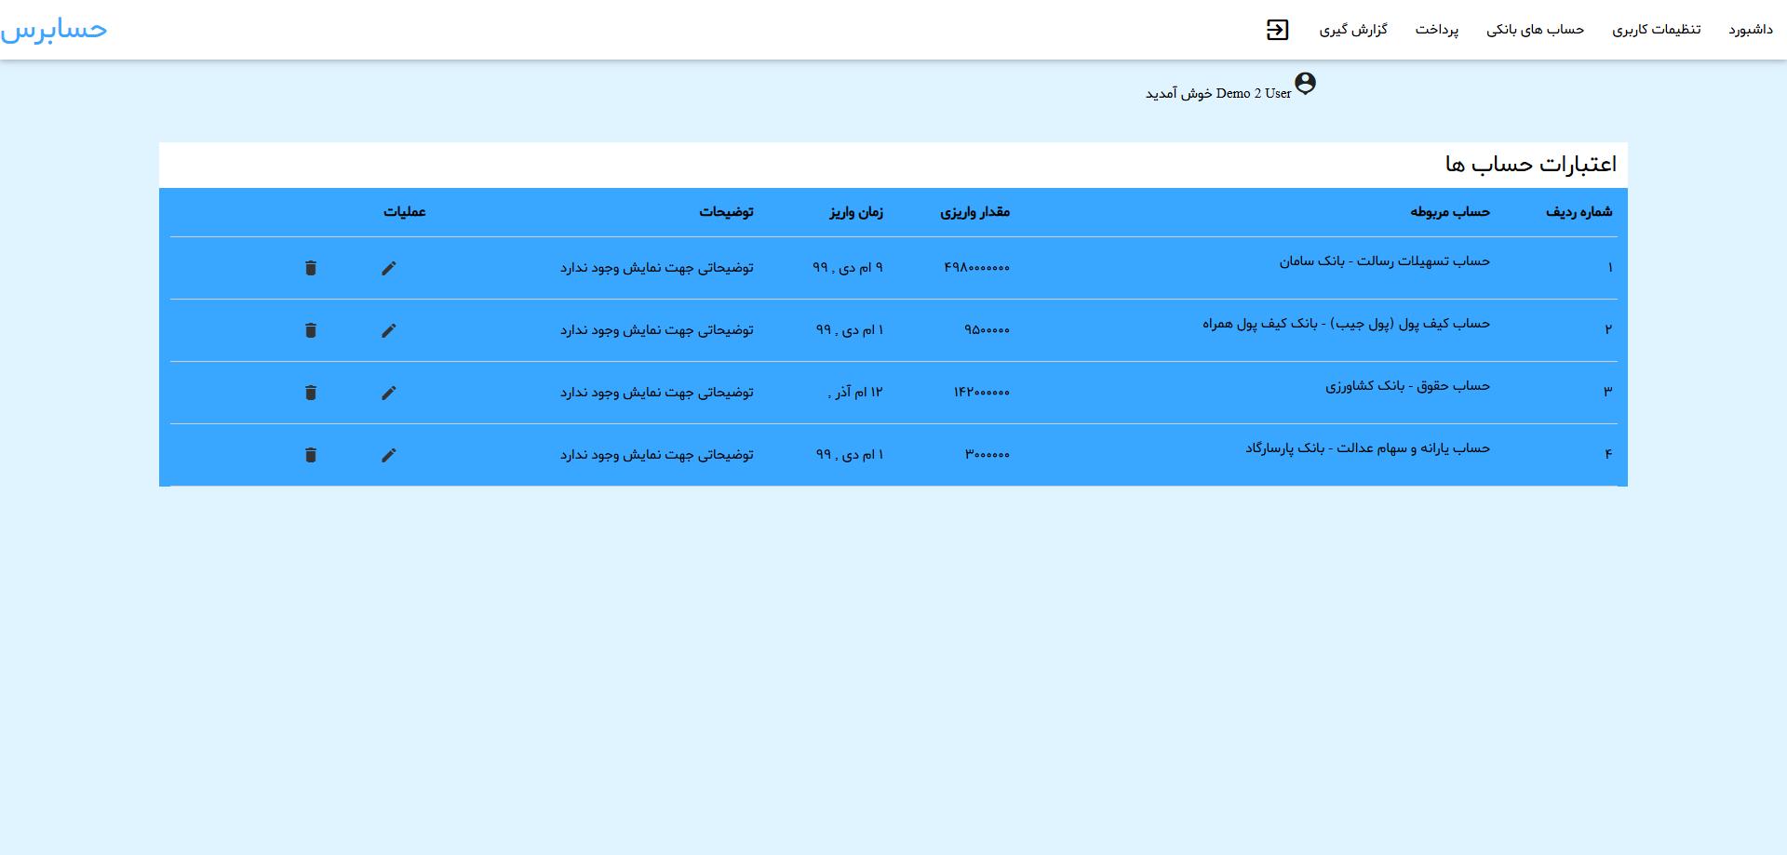Go to حساب های بانکی menu
This screenshot has height=855, width=1787.
pyautogui.click(x=1535, y=30)
